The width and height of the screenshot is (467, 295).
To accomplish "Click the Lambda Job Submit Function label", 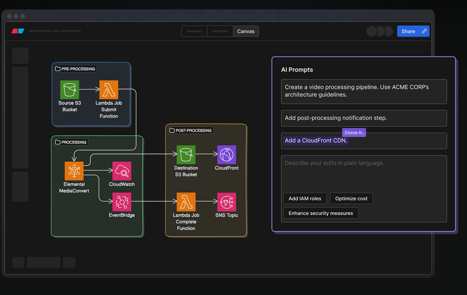I will 109,110.
